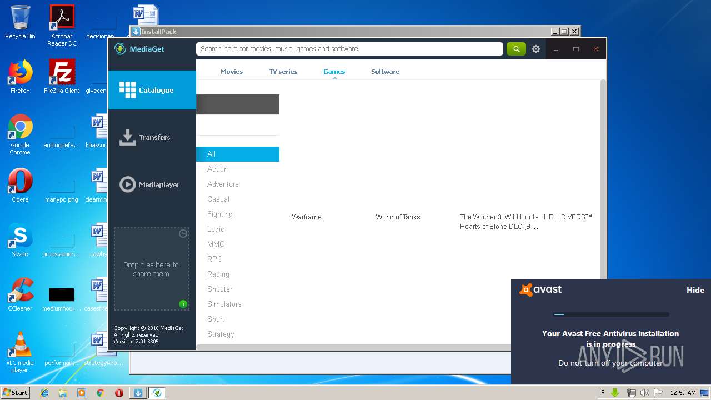This screenshot has height=400, width=711.
Task: Open mediumhour desktop file
Action: [x=62, y=298]
